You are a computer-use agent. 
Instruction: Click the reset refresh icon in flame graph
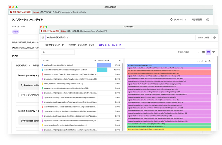pos(202,61)
